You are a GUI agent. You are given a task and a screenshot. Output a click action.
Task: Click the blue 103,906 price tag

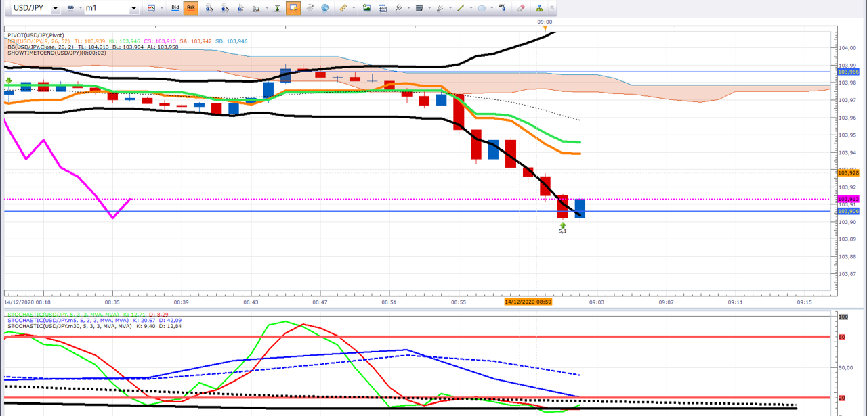coord(849,211)
